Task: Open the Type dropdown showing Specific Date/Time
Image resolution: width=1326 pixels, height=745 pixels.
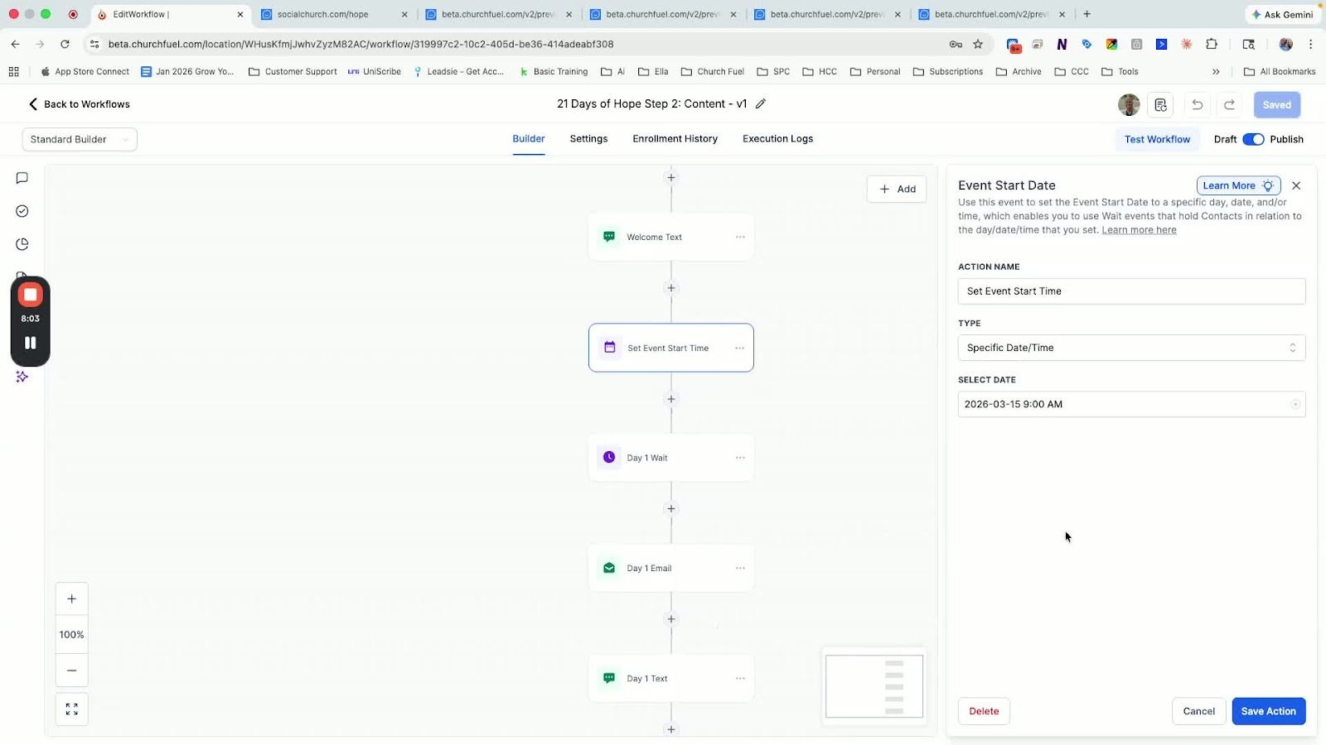Action: pos(1131,348)
